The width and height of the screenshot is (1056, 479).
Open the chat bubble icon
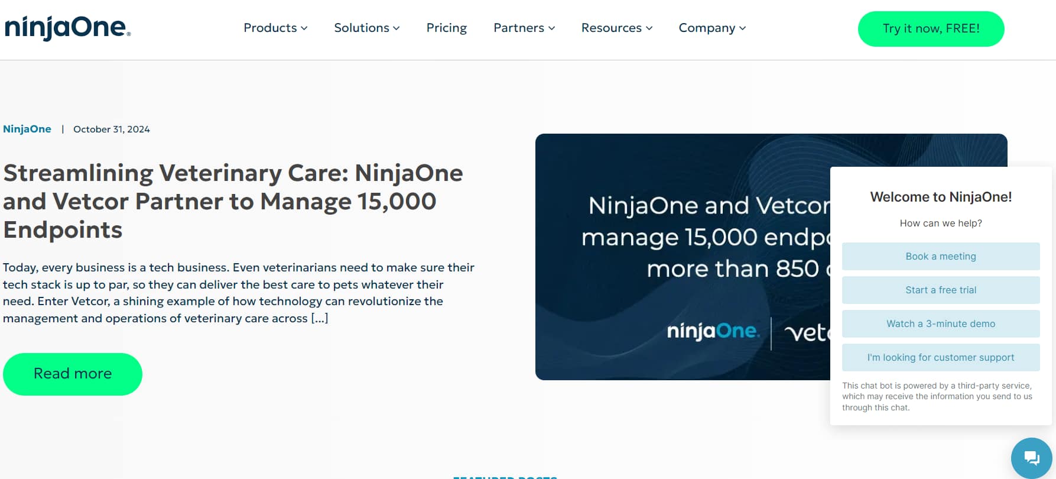pyautogui.click(x=1031, y=458)
